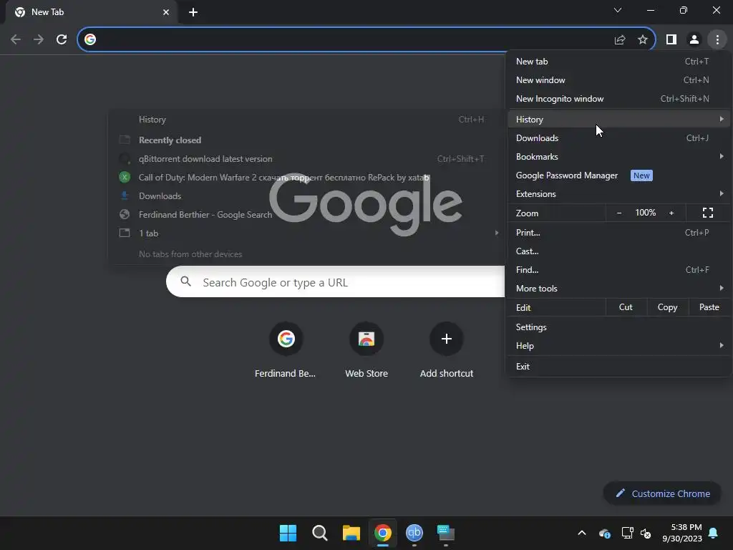The height and width of the screenshot is (550, 733).
Task: Select Exit to quit Chrome
Action: (618, 366)
